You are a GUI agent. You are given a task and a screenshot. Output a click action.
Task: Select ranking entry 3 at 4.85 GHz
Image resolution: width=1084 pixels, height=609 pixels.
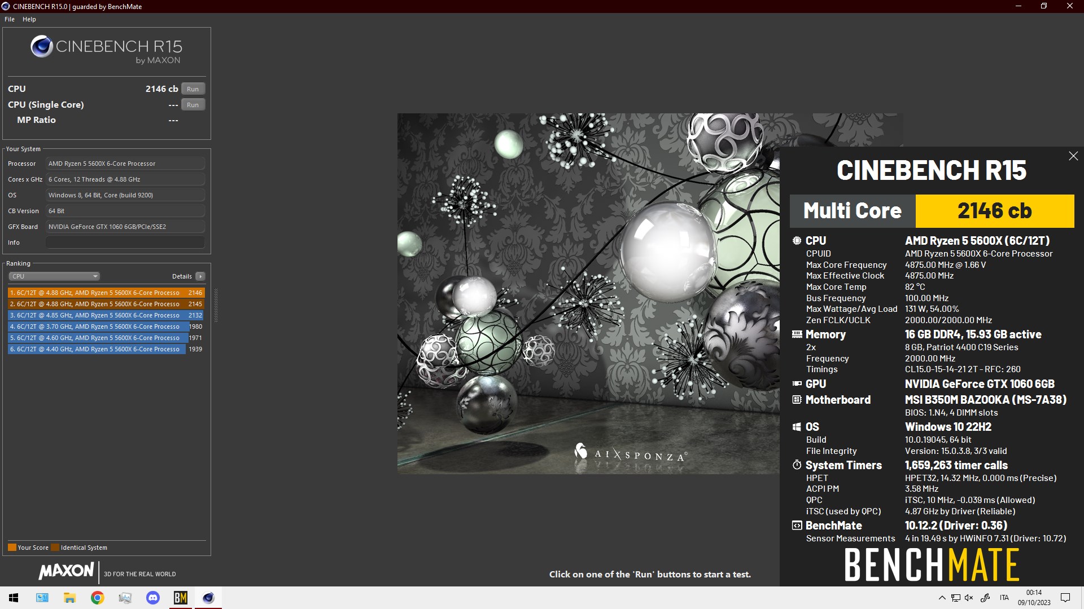(106, 315)
